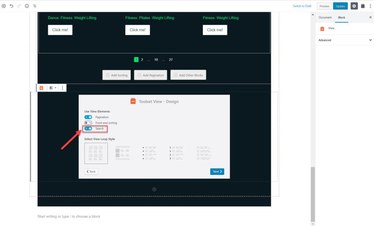Enable Front-end sorting toggle
This screenshot has width=374, height=226.
point(88,123)
